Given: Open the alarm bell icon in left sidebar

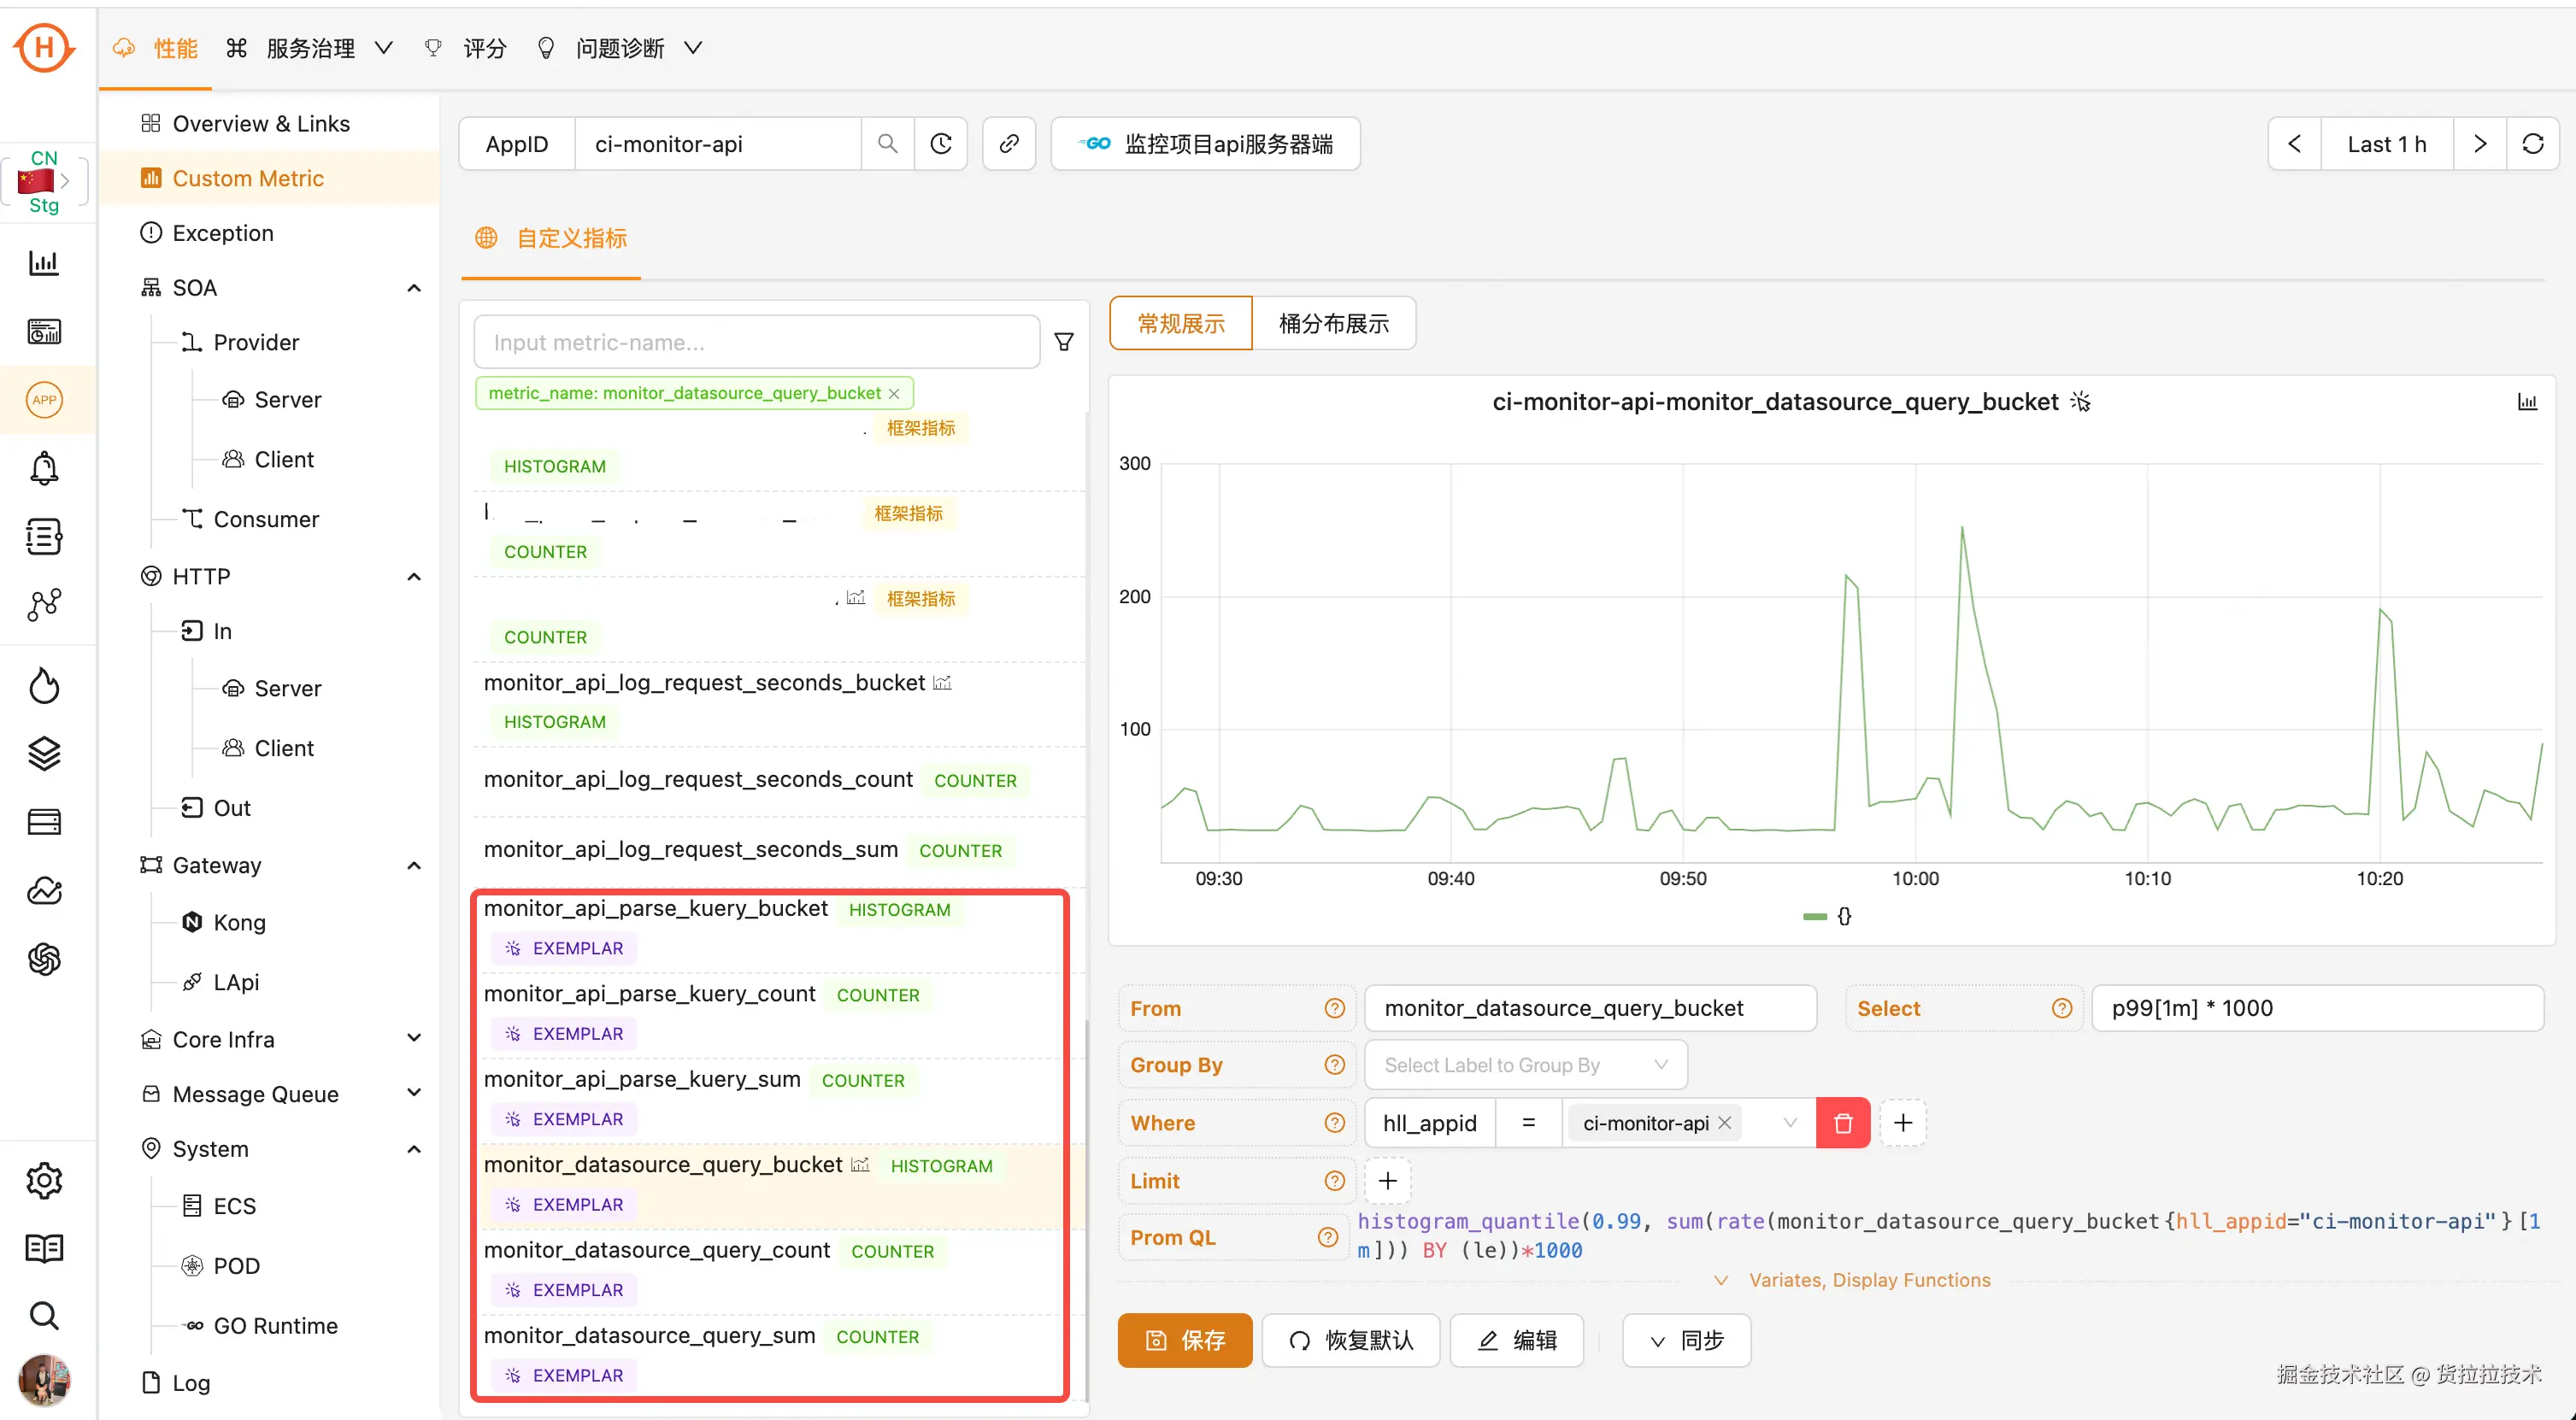Looking at the screenshot, I should [44, 468].
